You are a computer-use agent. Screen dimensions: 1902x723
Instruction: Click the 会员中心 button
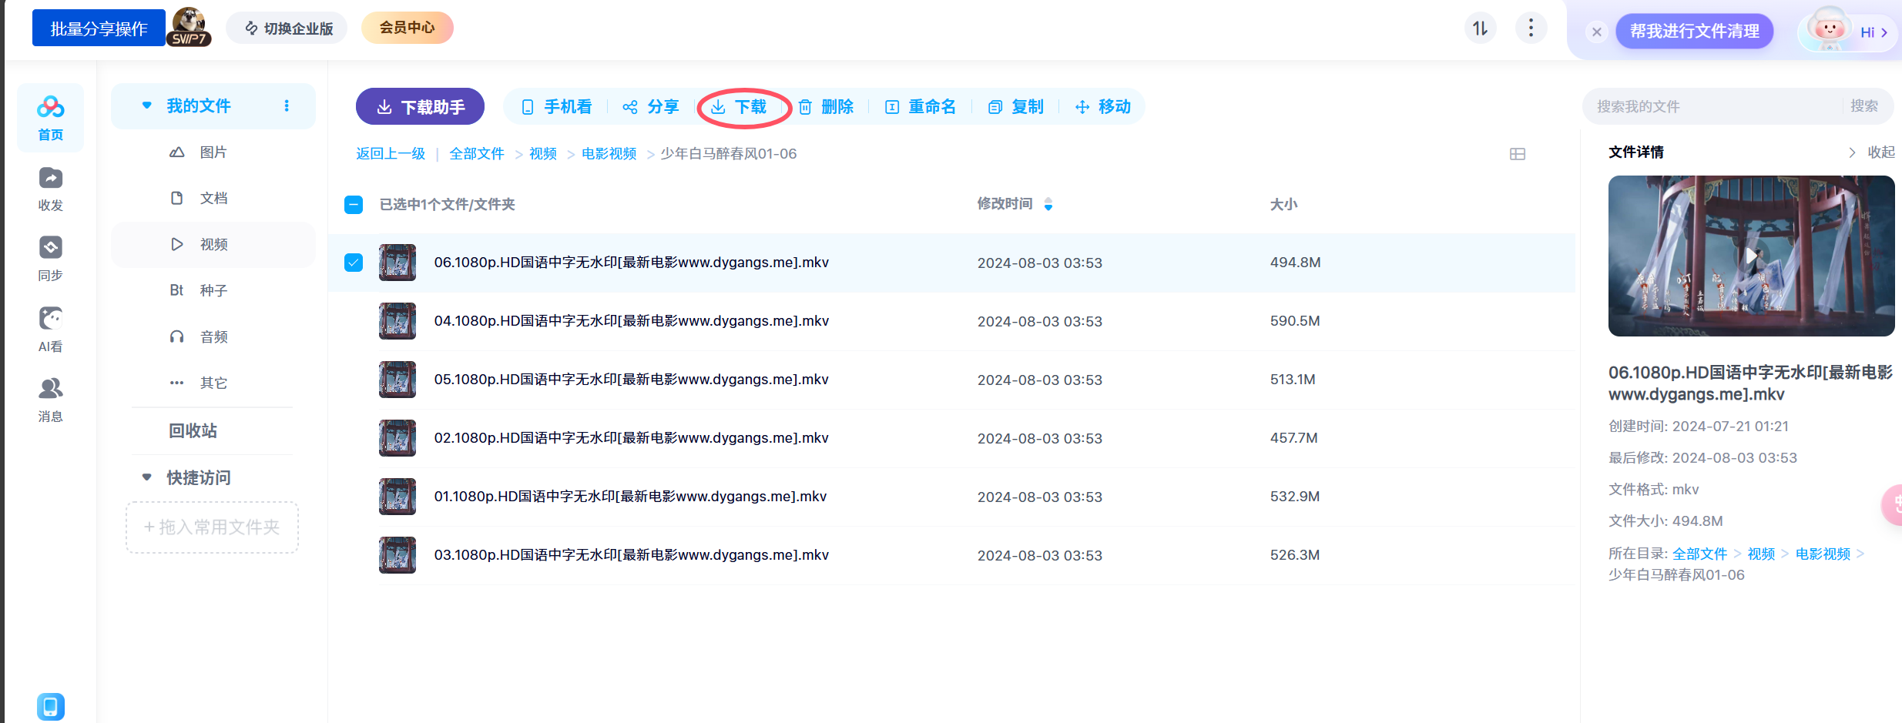(407, 28)
